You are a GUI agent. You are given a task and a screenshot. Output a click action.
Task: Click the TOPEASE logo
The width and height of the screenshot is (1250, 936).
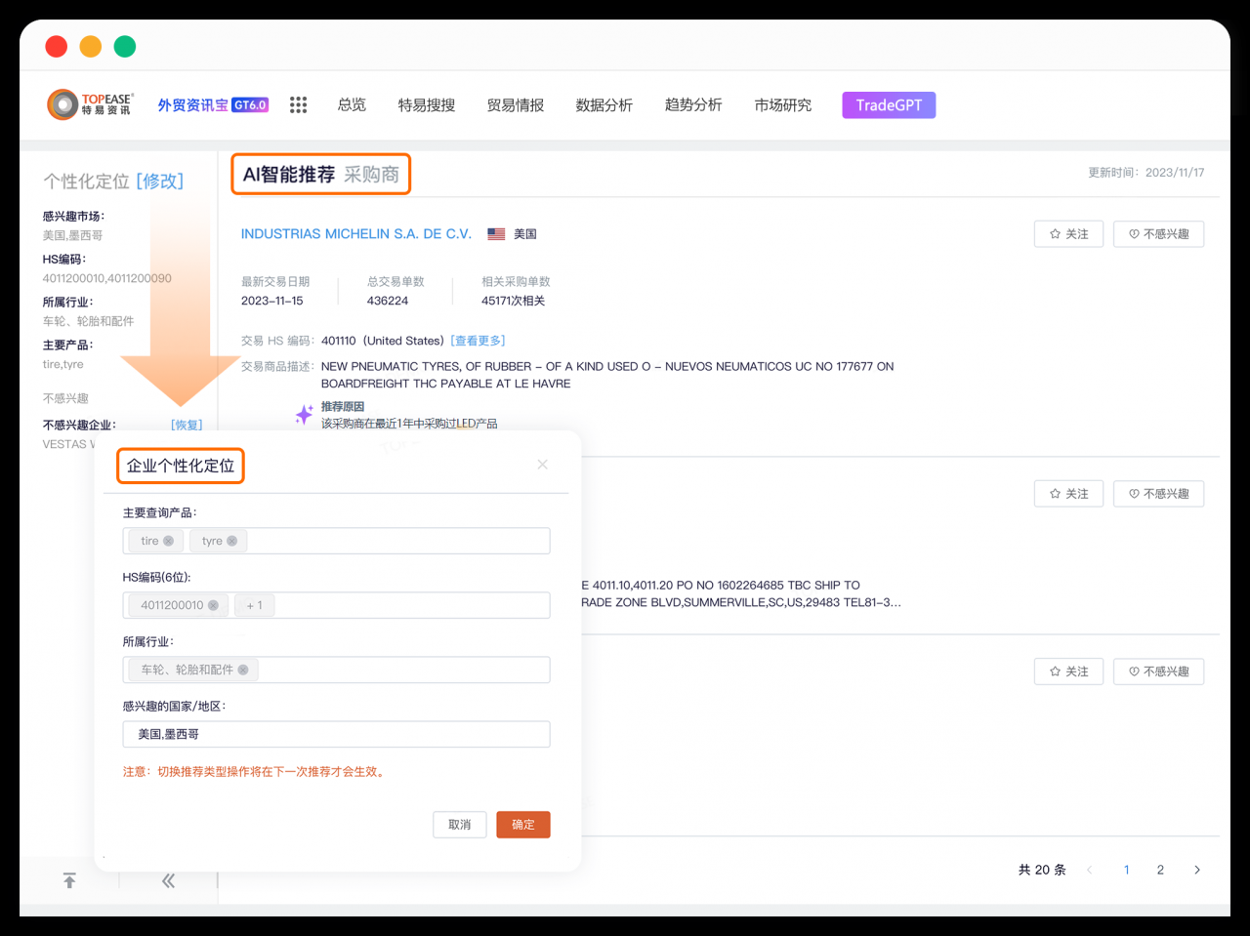(x=90, y=104)
